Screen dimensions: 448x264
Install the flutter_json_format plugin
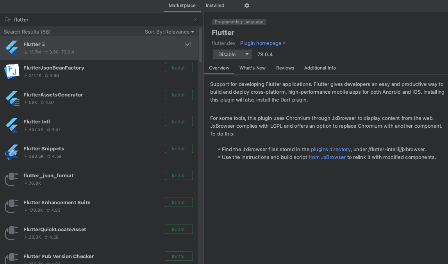coord(179,175)
